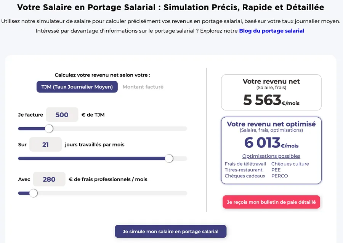The width and height of the screenshot is (343, 243).
Task: Select the Frais de télétravail optimisation
Action: 245,164
